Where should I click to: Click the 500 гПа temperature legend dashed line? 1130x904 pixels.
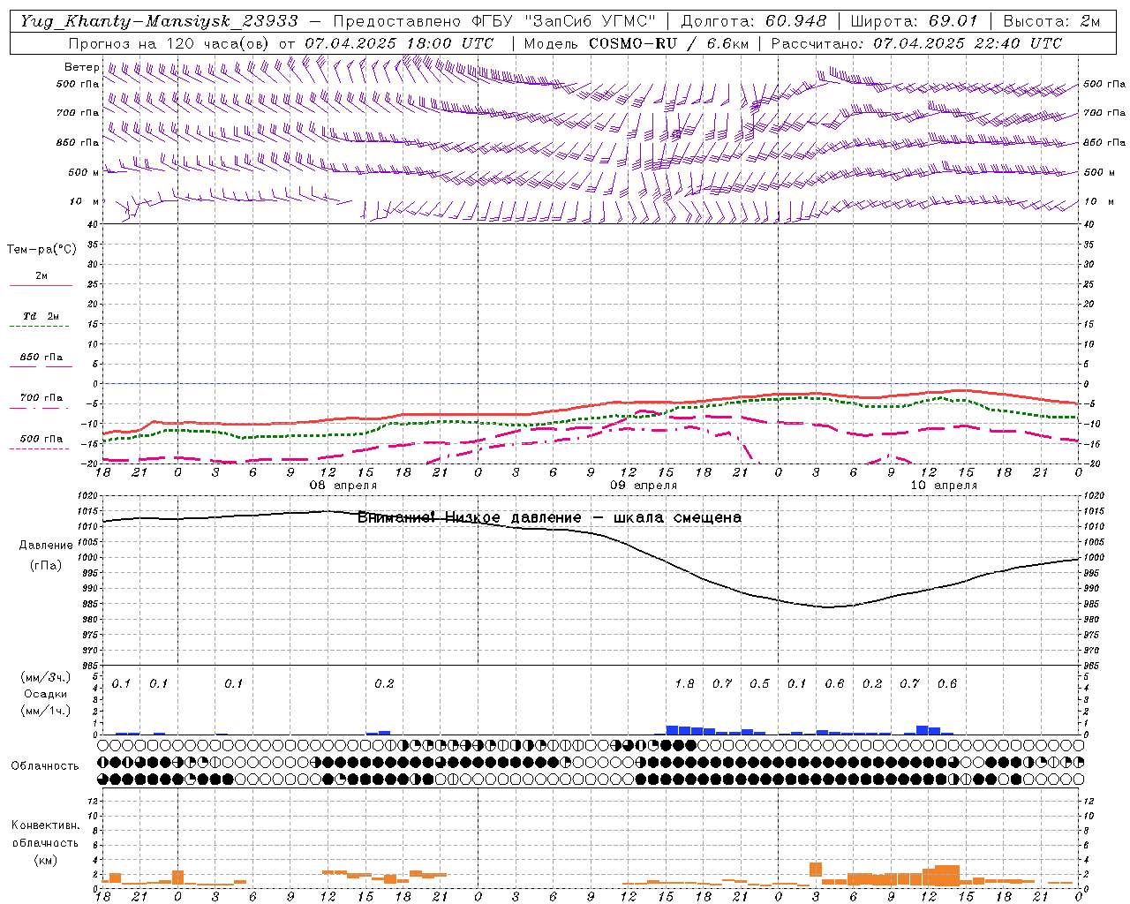coord(41,448)
